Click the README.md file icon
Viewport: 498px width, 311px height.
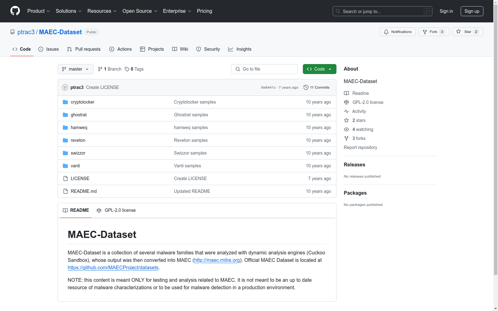pos(65,191)
